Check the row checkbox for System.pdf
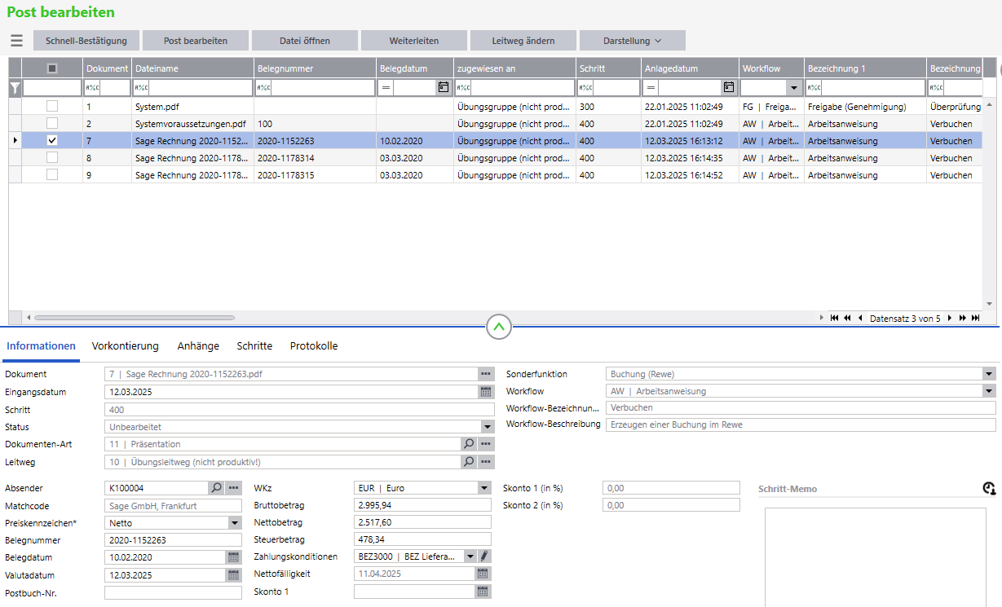 point(53,106)
